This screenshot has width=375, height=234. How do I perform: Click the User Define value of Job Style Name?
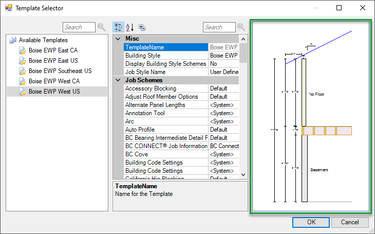tap(223, 72)
